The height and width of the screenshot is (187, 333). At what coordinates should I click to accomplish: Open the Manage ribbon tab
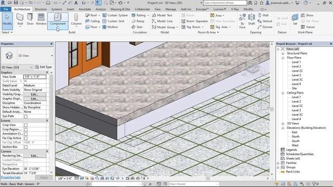point(171,9)
